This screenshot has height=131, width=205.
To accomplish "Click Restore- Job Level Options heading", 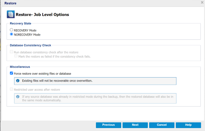I will pyautogui.click(x=42, y=15).
